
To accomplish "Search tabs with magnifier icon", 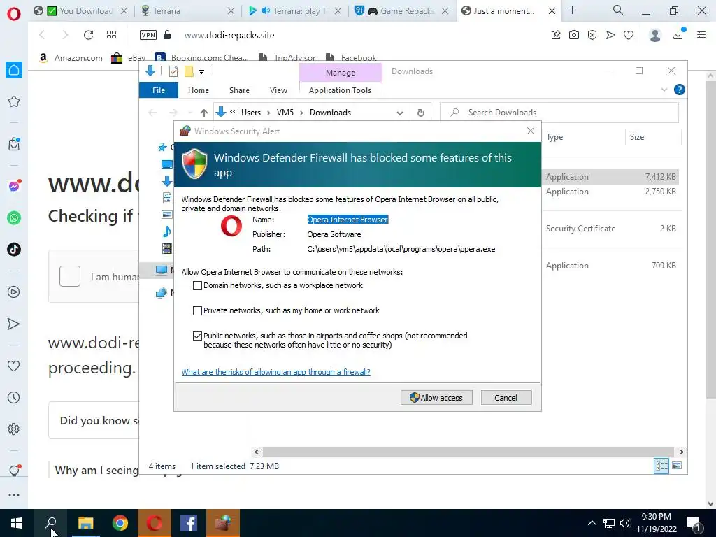I will (x=618, y=10).
